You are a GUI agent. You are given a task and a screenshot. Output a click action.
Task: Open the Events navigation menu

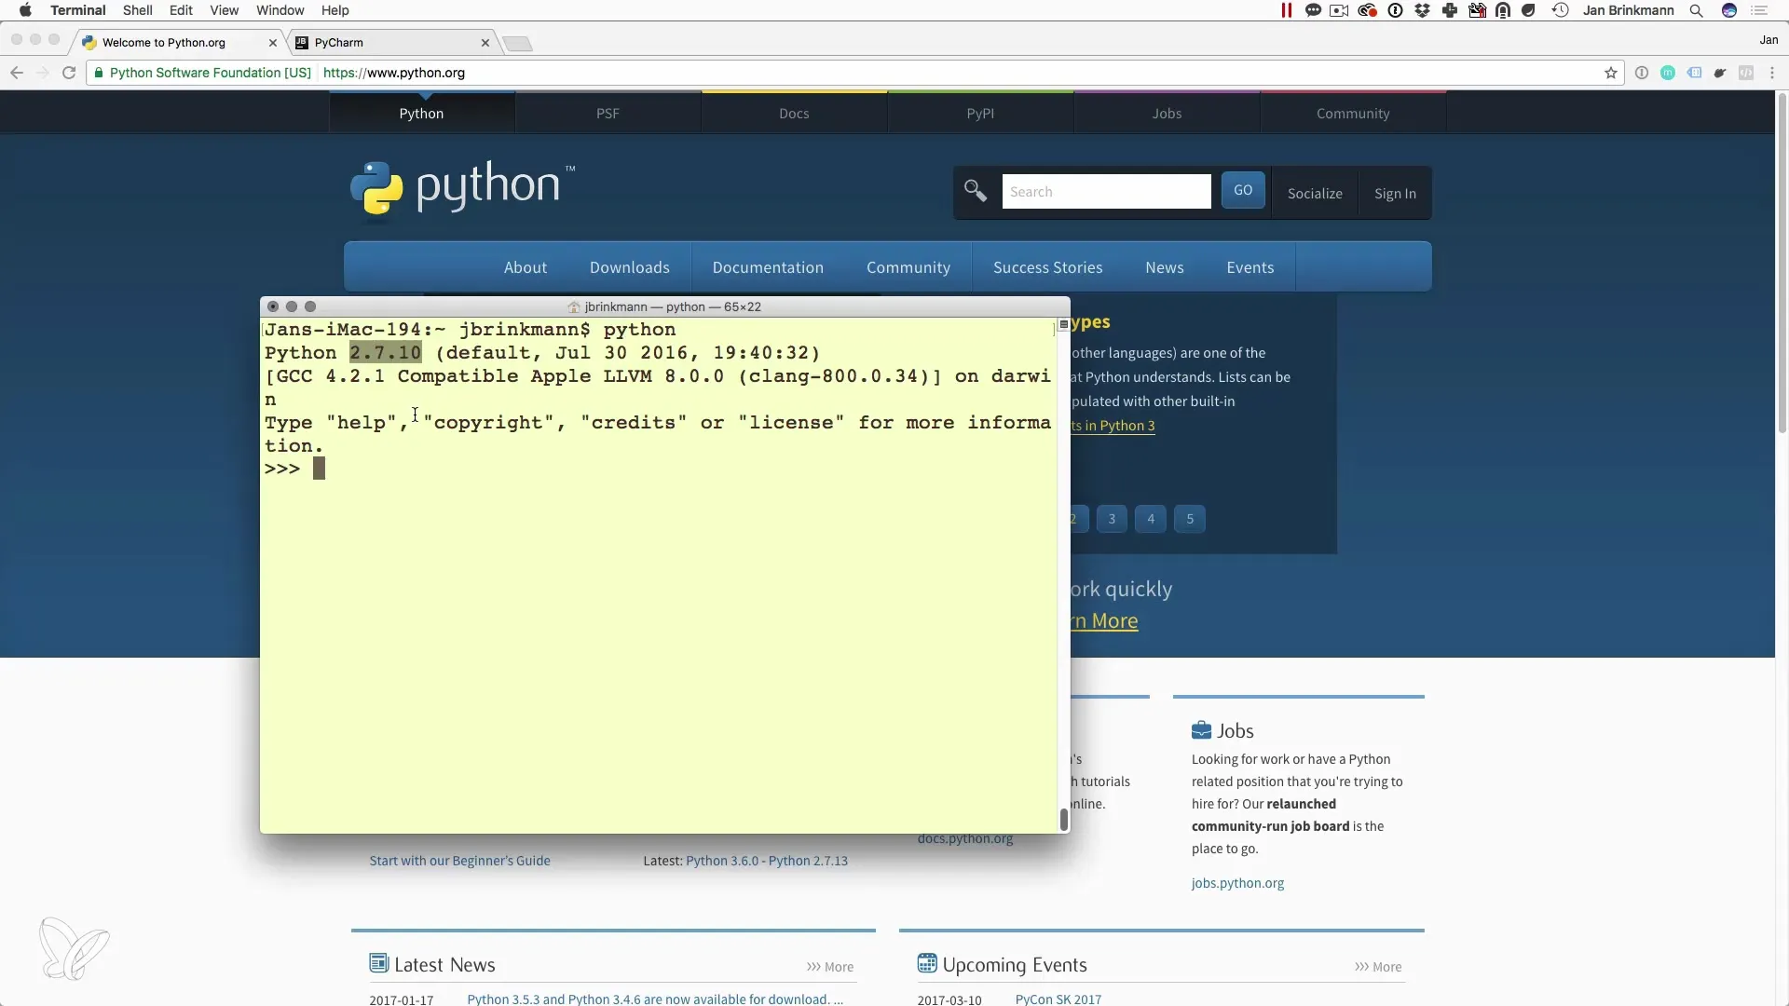point(1250,267)
